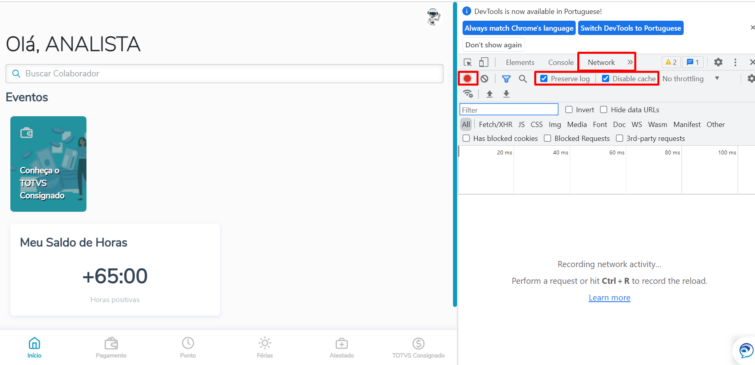Filter requests by Doc

pos(619,125)
